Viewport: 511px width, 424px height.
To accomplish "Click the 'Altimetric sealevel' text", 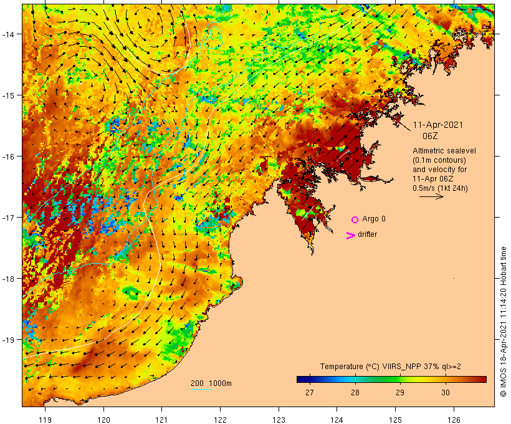I will tap(444, 151).
